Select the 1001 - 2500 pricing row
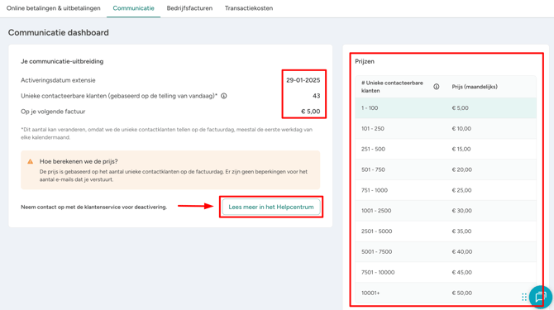The image size is (554, 310). point(446,211)
